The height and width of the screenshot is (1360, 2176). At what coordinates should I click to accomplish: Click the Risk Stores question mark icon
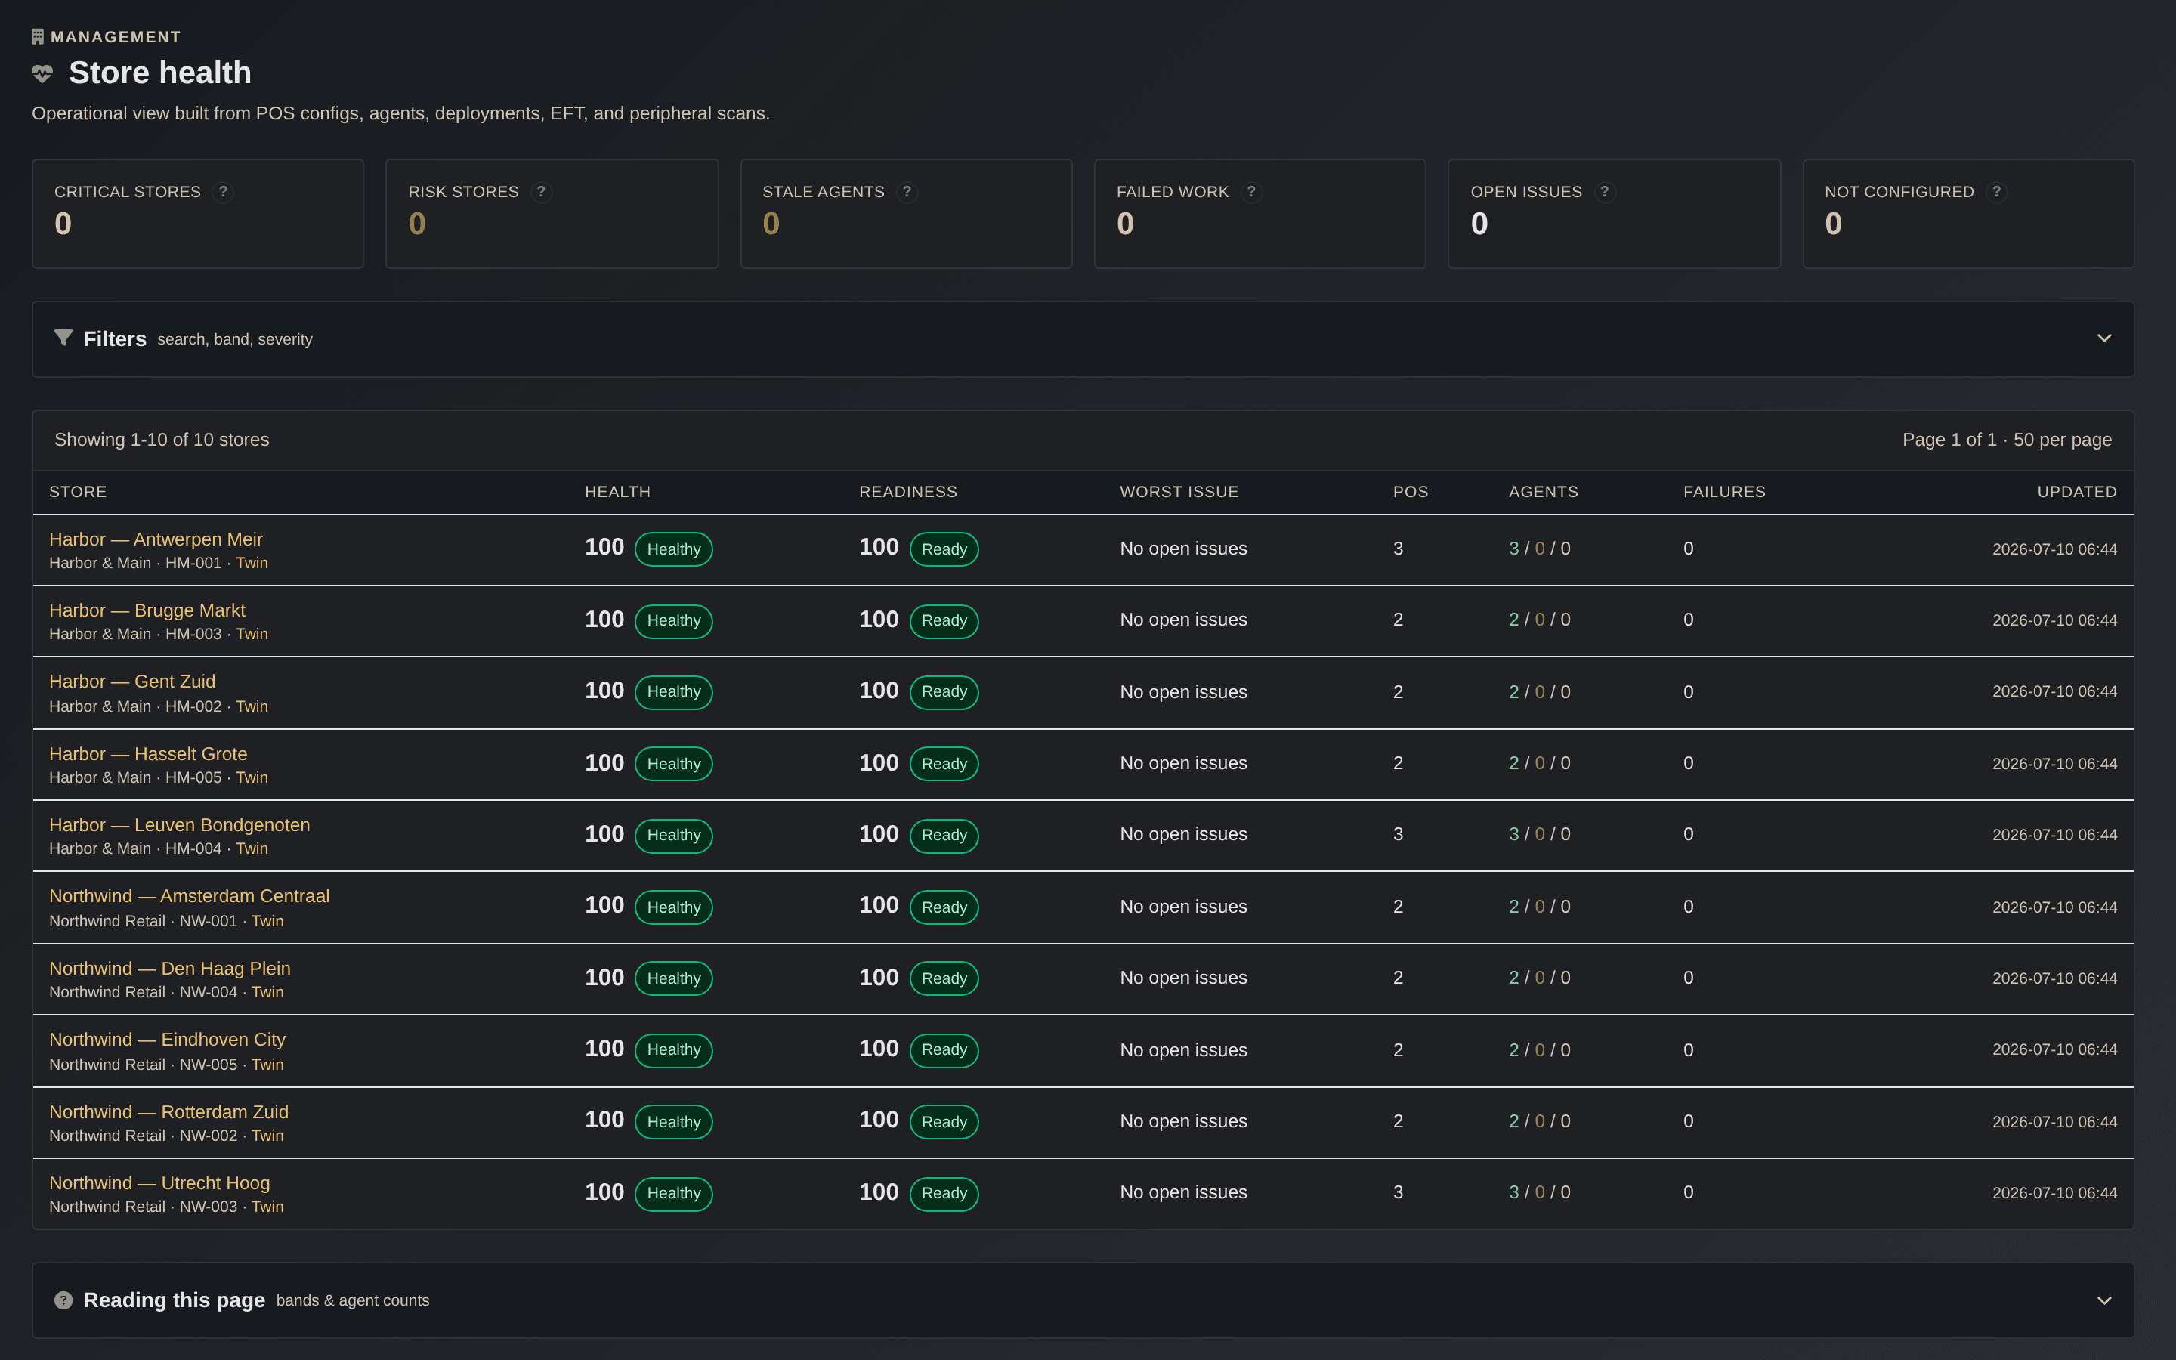540,192
